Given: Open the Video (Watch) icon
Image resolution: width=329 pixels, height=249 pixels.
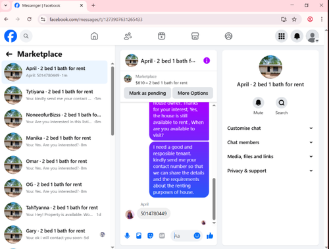Looking at the screenshot, I should point(162,36).
